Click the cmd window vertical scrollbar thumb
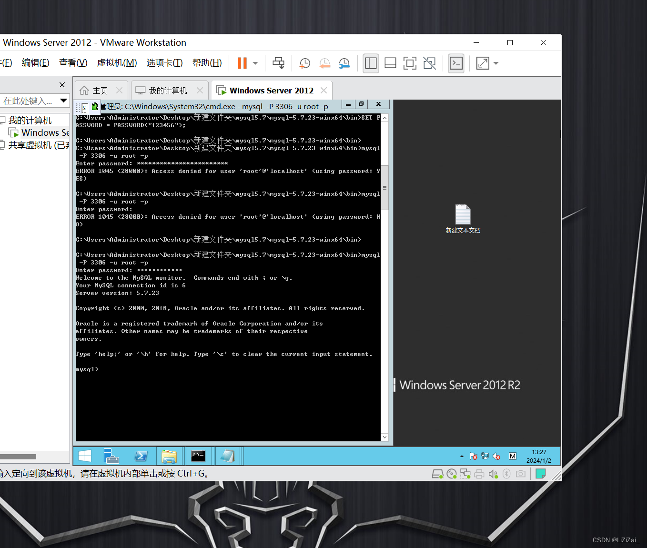647x548 pixels. point(384,188)
